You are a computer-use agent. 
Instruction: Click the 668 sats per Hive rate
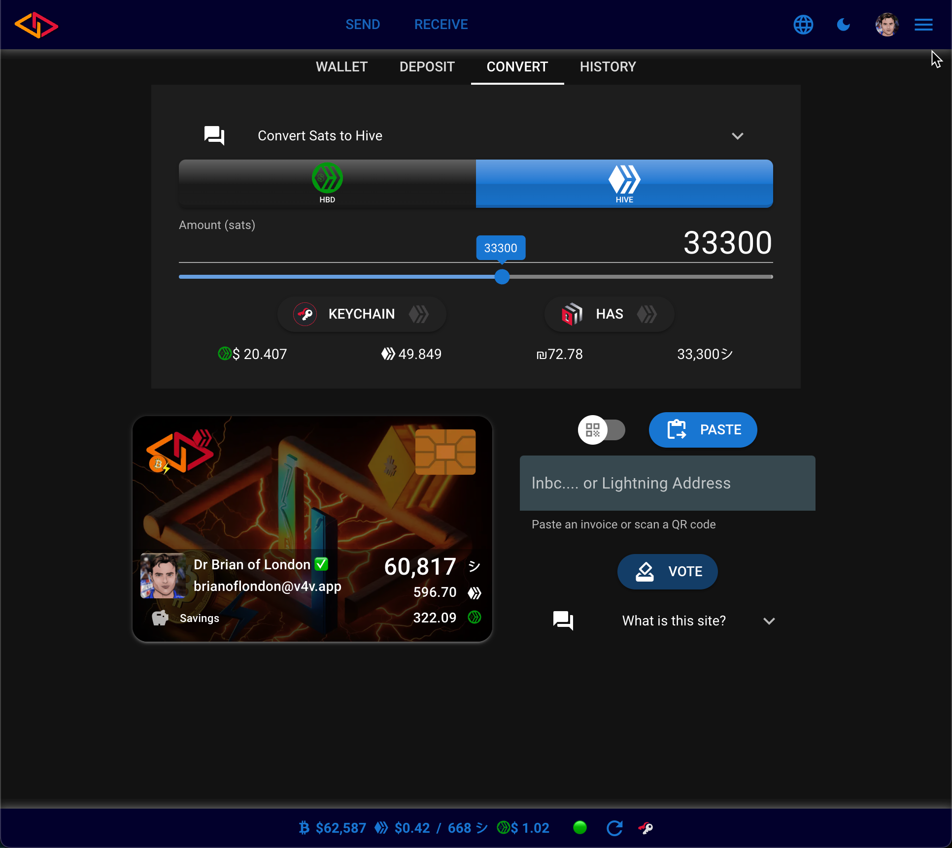(x=468, y=828)
